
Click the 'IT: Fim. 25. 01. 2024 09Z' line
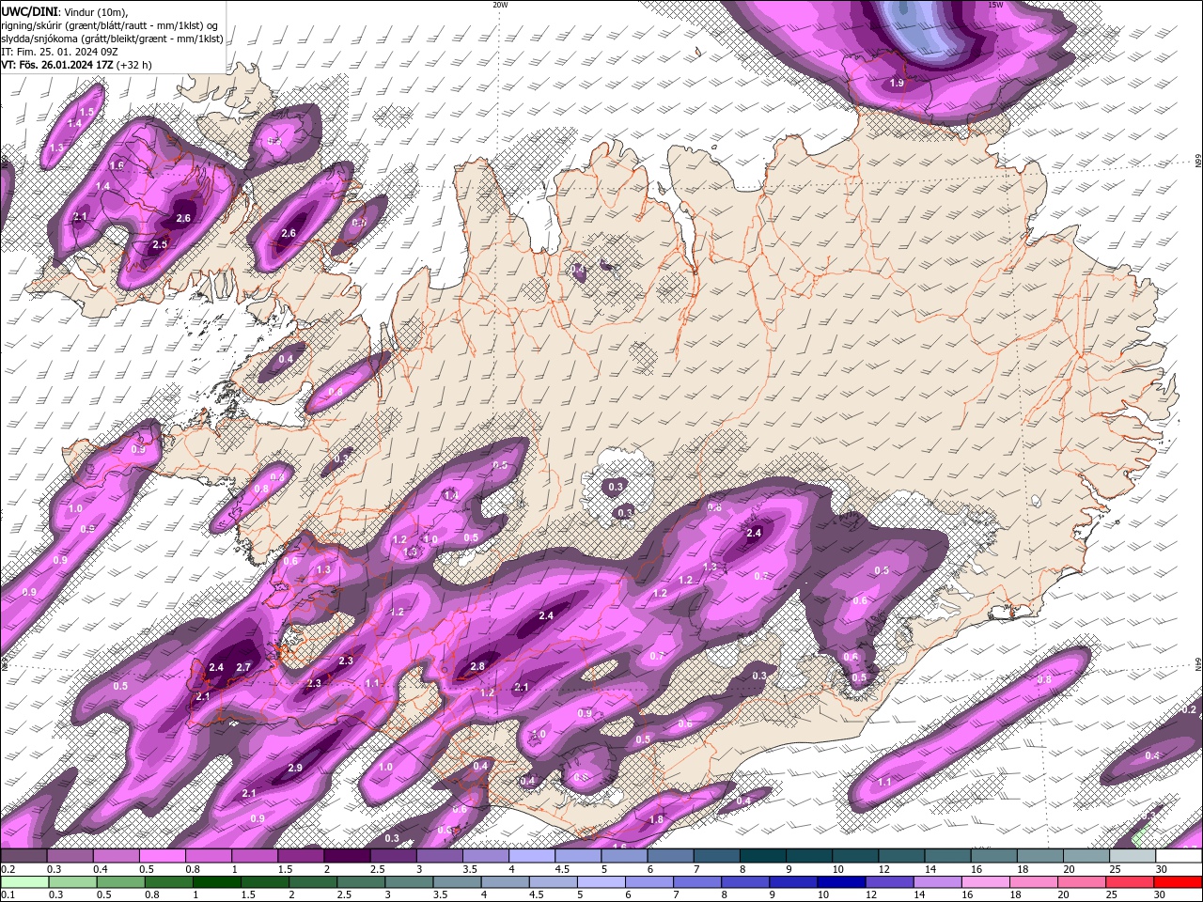click(x=59, y=52)
